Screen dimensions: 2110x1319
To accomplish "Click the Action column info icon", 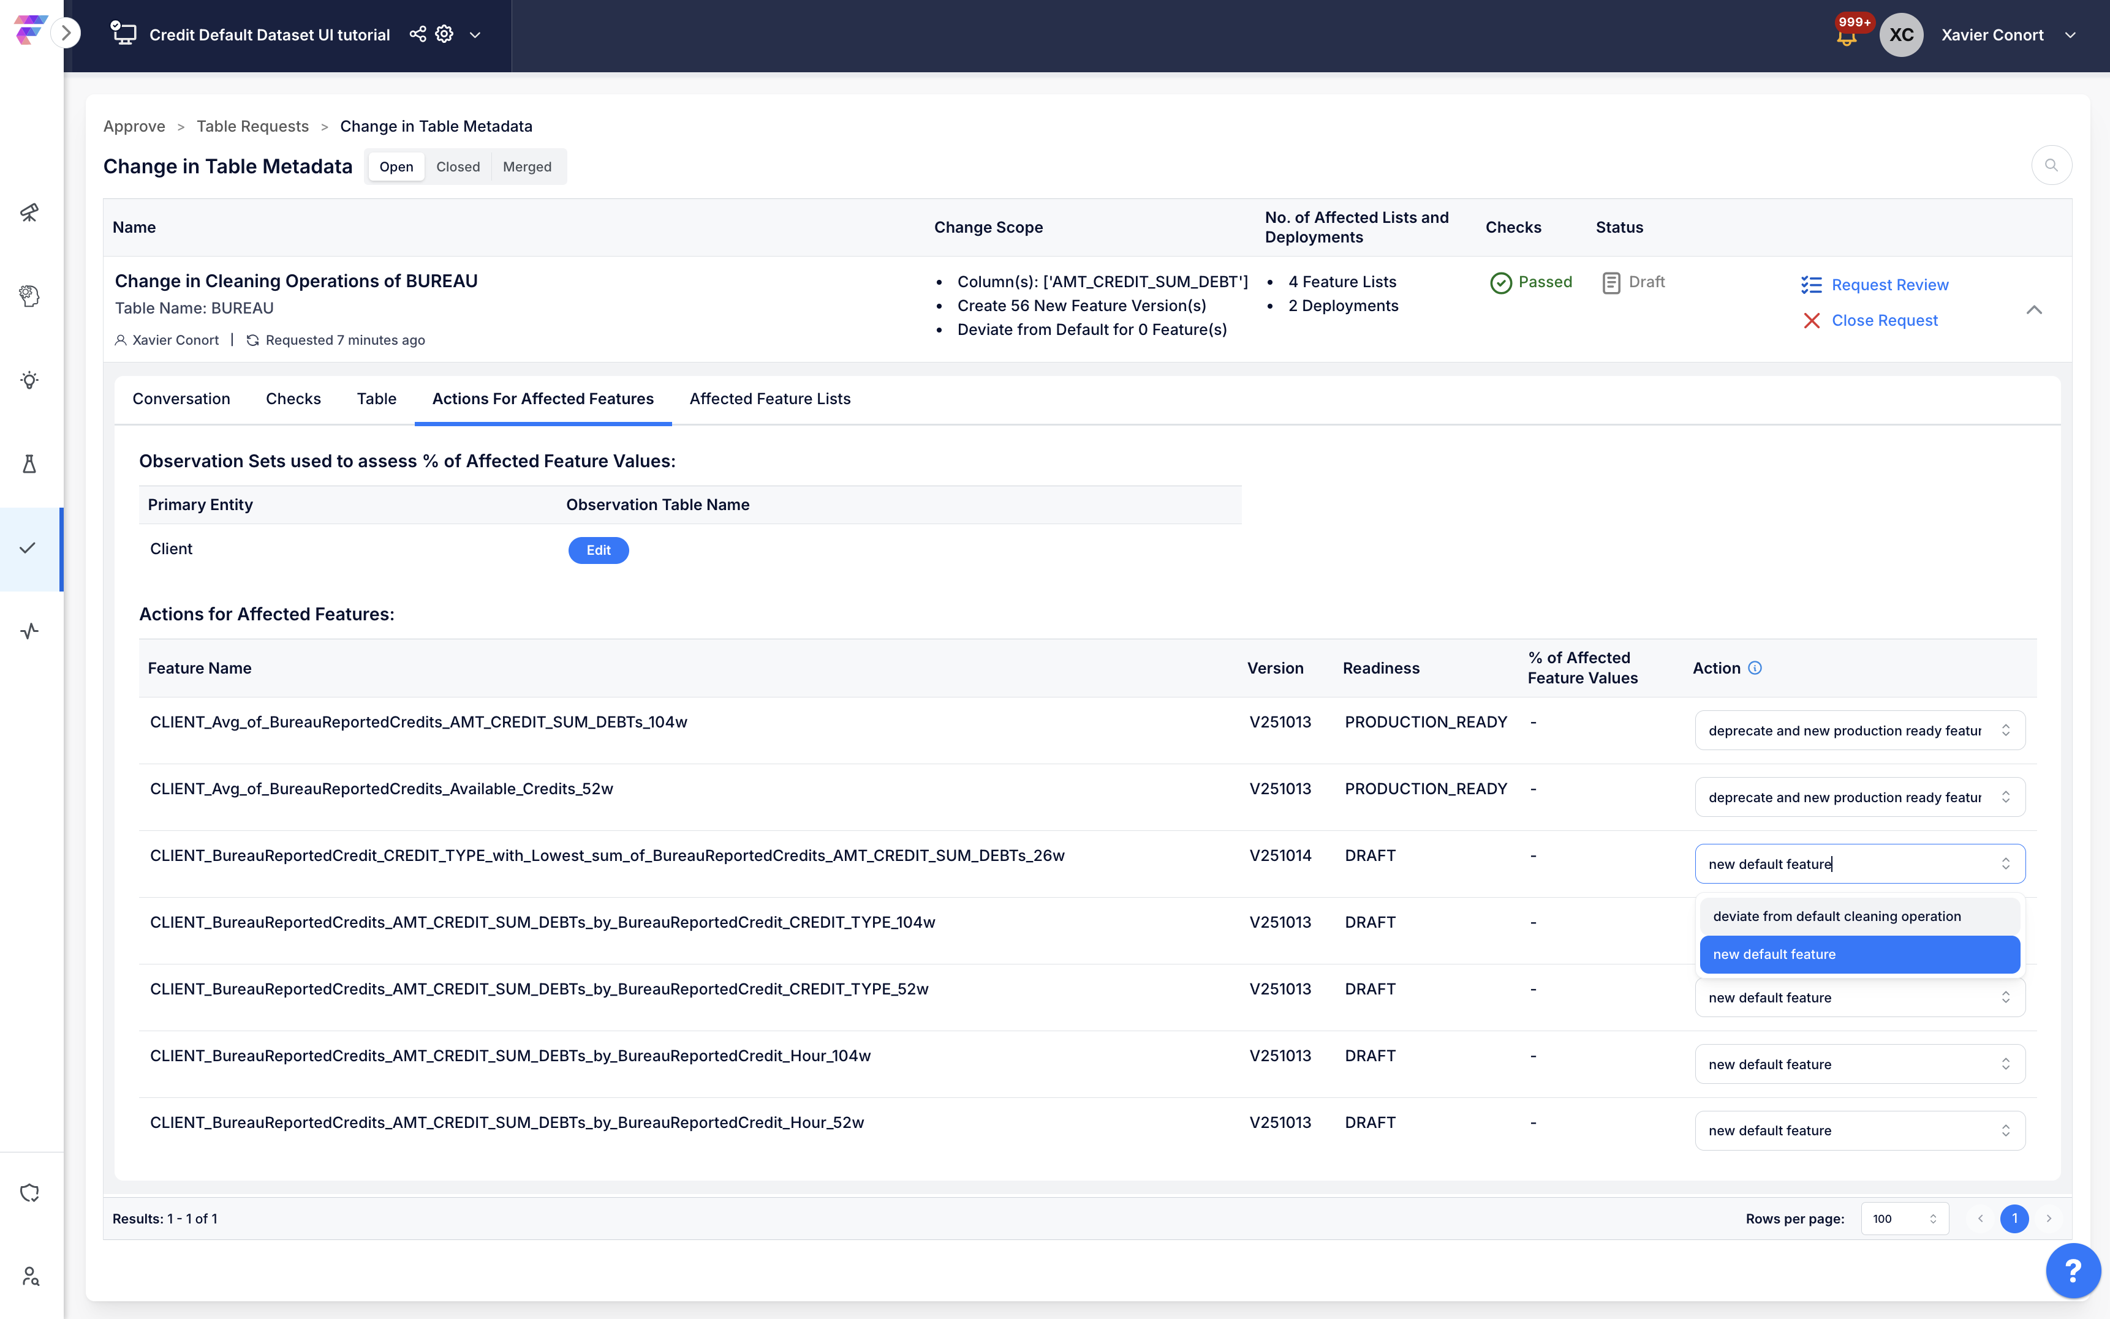I will 1755,667.
